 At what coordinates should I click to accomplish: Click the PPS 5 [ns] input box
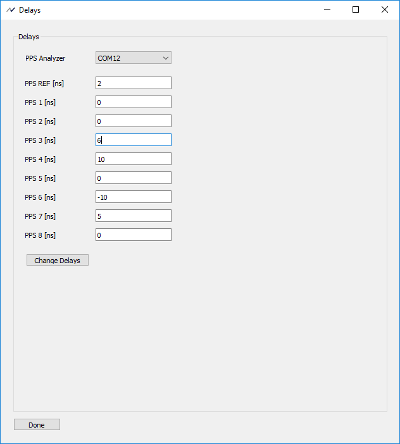[134, 178]
